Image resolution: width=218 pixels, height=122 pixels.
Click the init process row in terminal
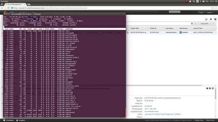pos(64,31)
